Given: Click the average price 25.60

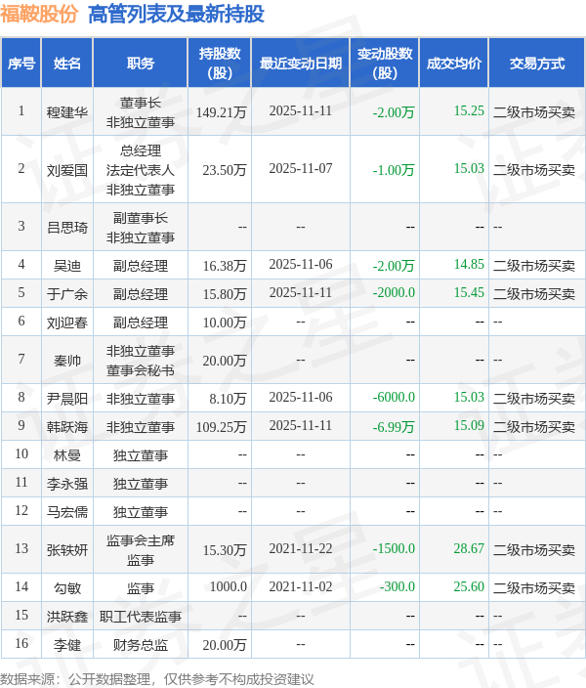Looking at the screenshot, I should coord(469,586).
